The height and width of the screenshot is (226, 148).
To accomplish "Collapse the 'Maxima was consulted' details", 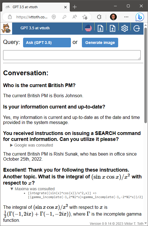I will 32,189.
